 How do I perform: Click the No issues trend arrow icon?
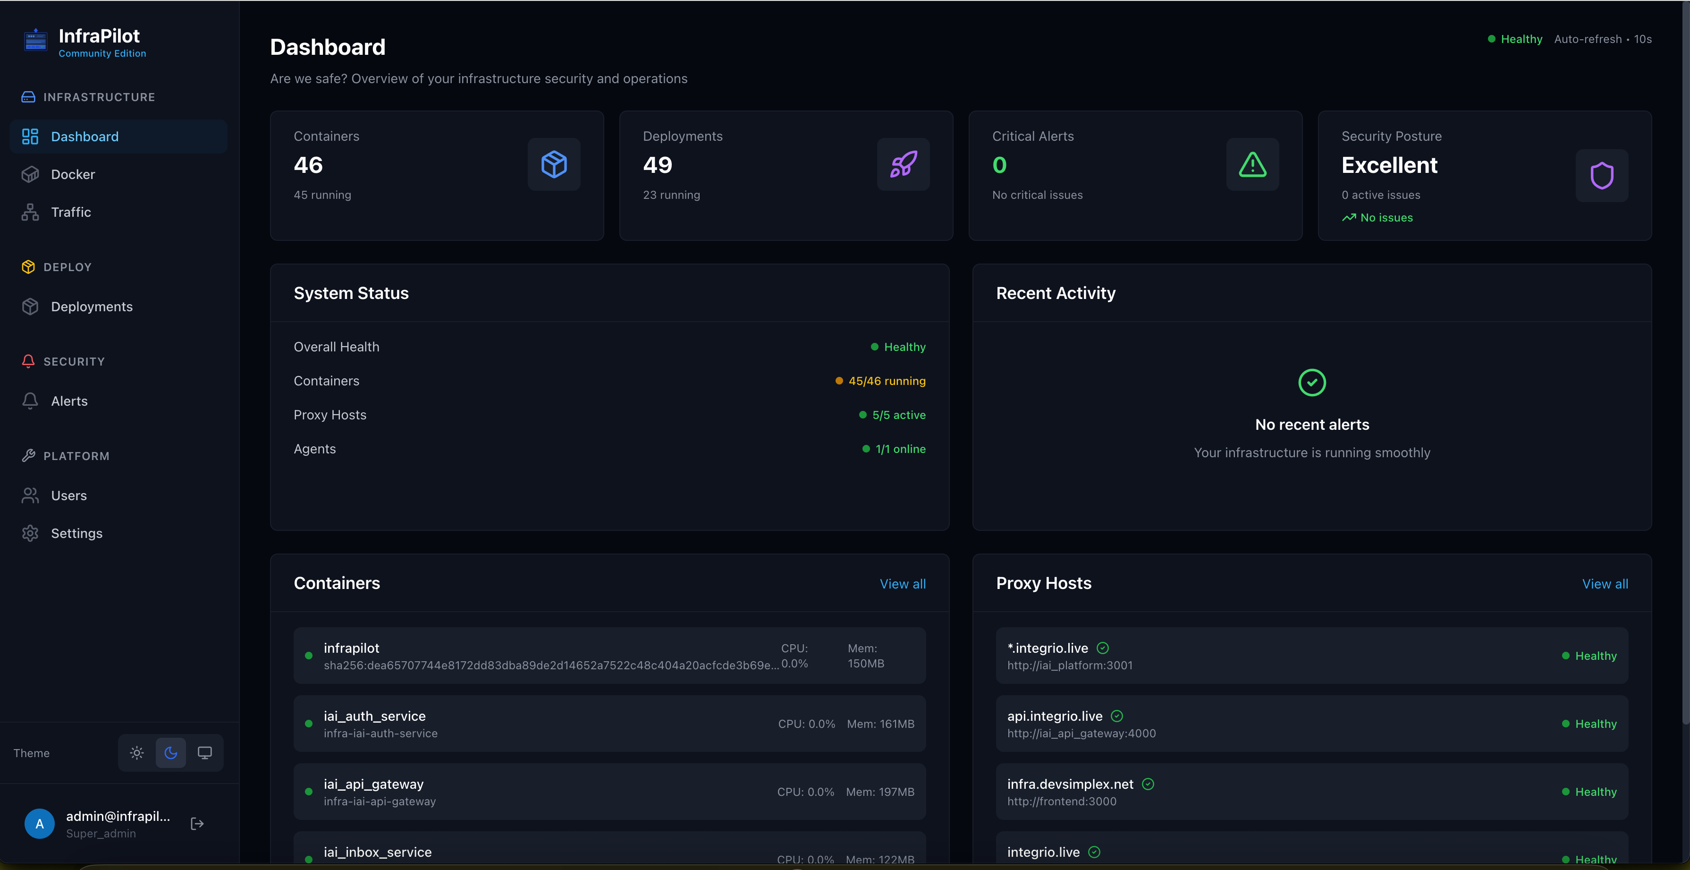(1349, 218)
